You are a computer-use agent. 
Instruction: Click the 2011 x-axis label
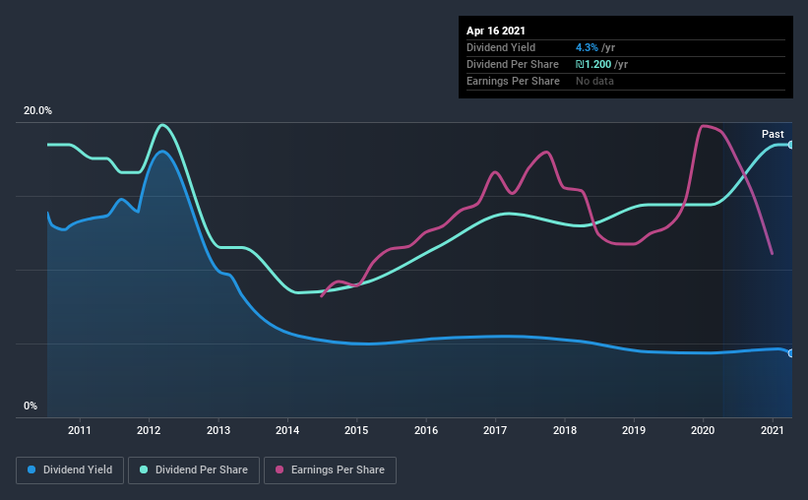(80, 430)
